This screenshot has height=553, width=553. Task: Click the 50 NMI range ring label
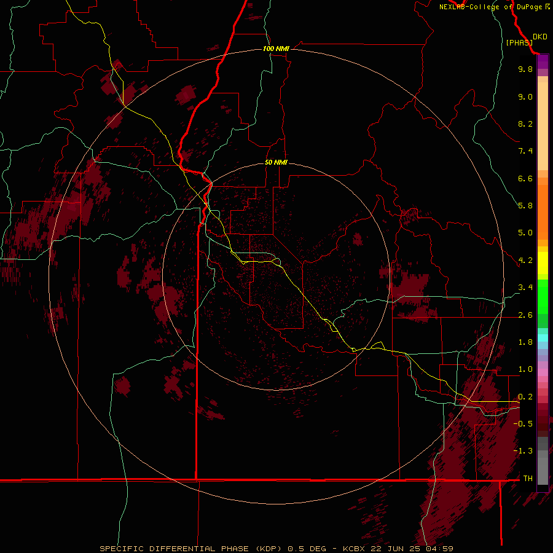pos(276,162)
